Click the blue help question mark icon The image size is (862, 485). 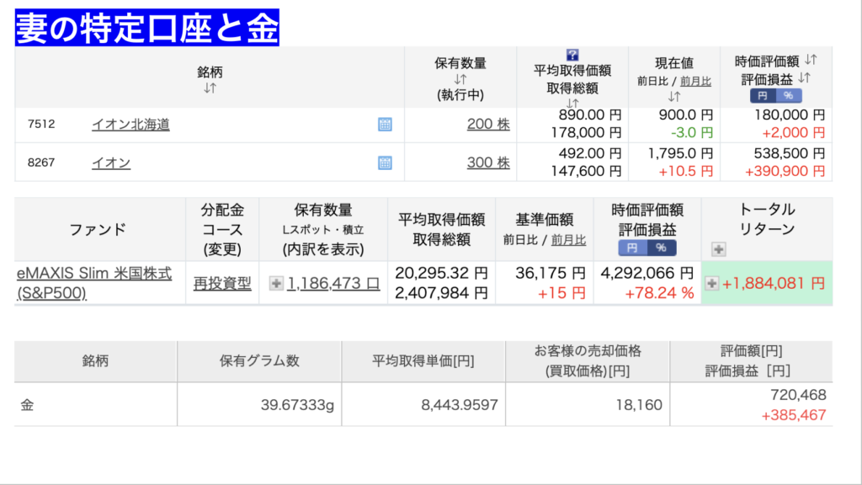pos(572,55)
